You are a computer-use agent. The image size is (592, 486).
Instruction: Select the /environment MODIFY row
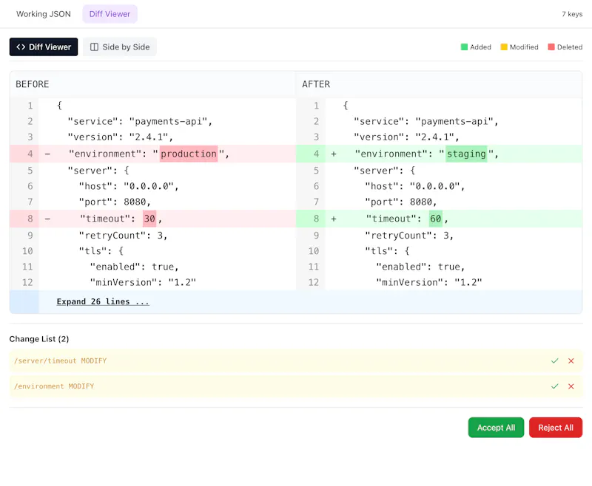pyautogui.click(x=296, y=386)
